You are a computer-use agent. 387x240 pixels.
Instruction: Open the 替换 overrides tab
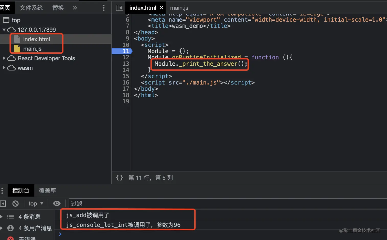pos(58,8)
